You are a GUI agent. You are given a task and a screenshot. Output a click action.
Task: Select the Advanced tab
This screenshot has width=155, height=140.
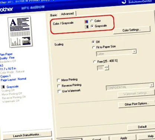tap(67, 14)
